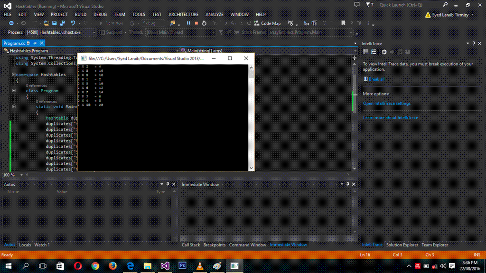Open the DEBUG menu
Screen dimensions: 486x273
100,14
